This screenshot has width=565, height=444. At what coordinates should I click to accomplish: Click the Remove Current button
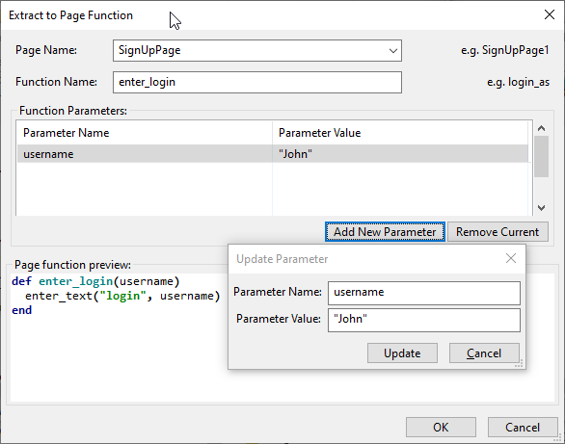point(498,232)
